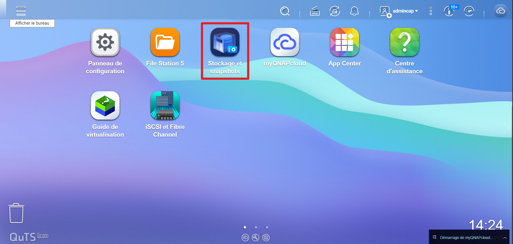Open external devices icon in top bar
This screenshot has width=513, height=244.
(335, 11)
